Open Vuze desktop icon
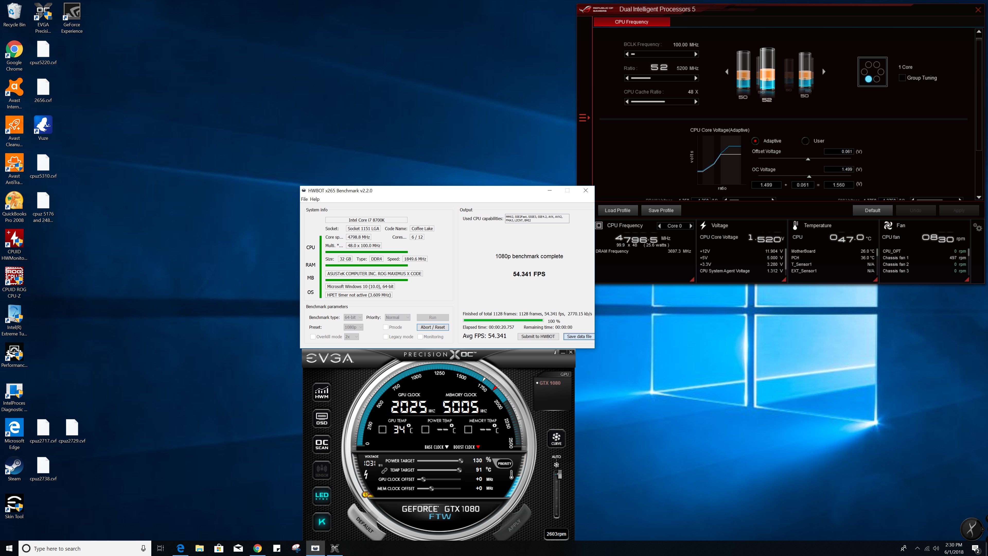This screenshot has height=556, width=988. pos(43,128)
